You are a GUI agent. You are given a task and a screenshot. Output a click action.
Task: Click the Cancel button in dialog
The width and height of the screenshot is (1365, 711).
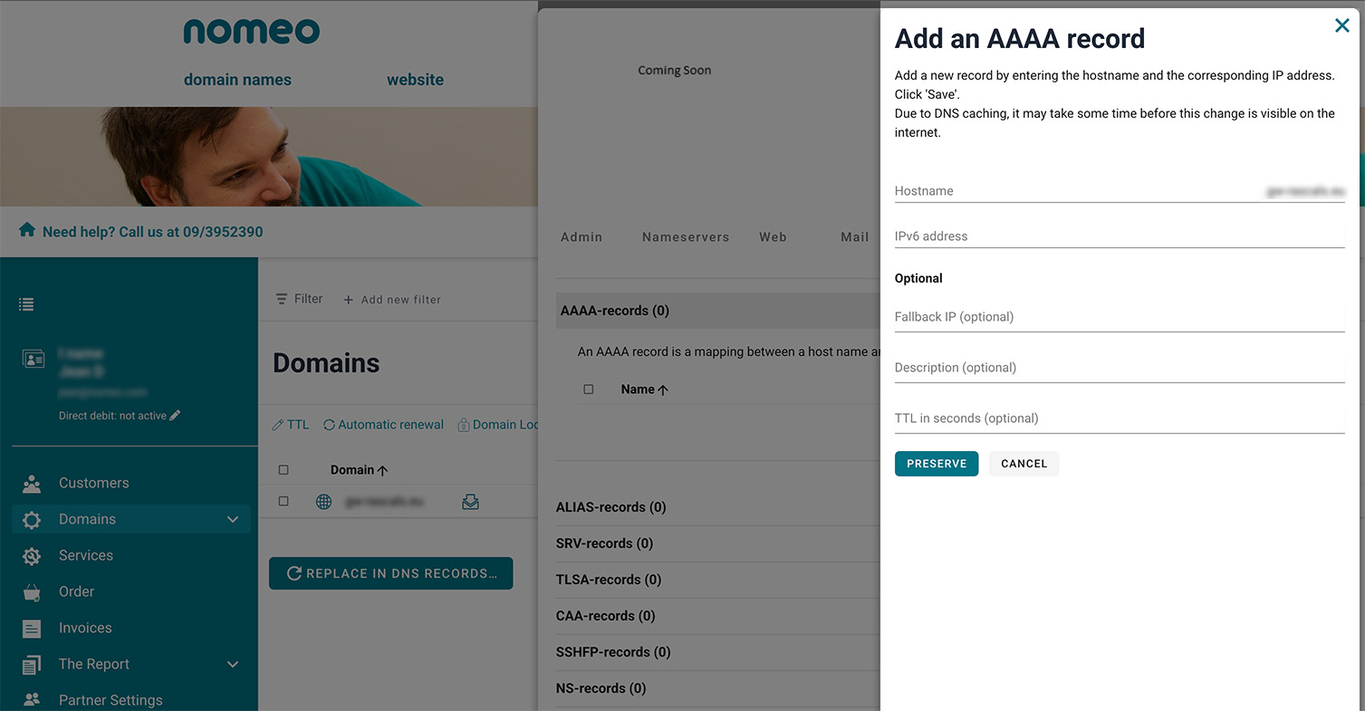[x=1024, y=464]
